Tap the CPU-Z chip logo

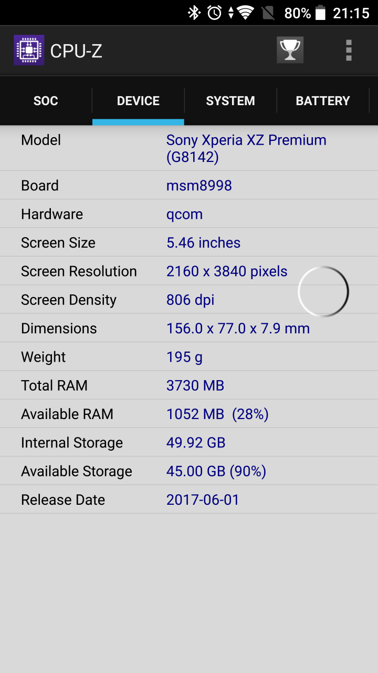[x=29, y=50]
